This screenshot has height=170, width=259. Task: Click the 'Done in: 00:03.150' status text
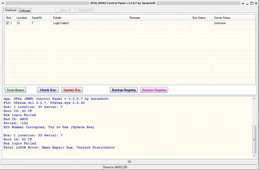[x=115, y=167]
